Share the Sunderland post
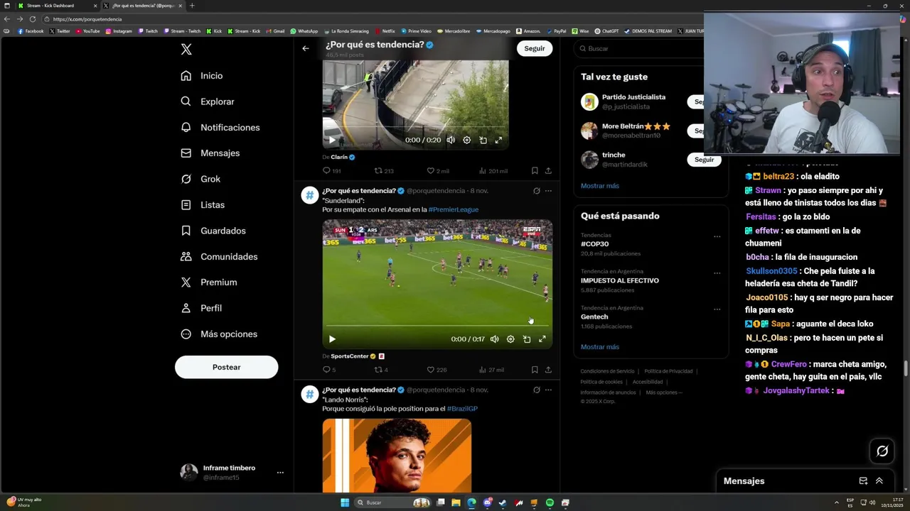Image resolution: width=910 pixels, height=511 pixels. coord(548,370)
